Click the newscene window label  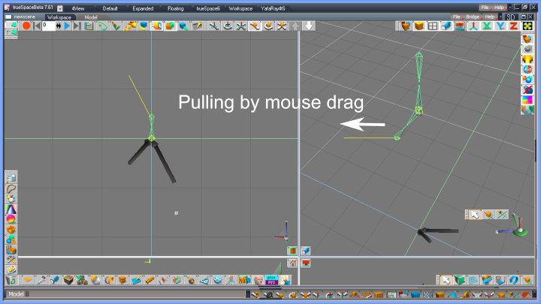click(x=24, y=17)
